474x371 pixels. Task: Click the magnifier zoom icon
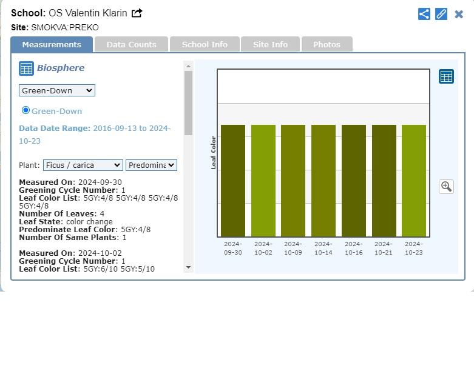click(446, 187)
